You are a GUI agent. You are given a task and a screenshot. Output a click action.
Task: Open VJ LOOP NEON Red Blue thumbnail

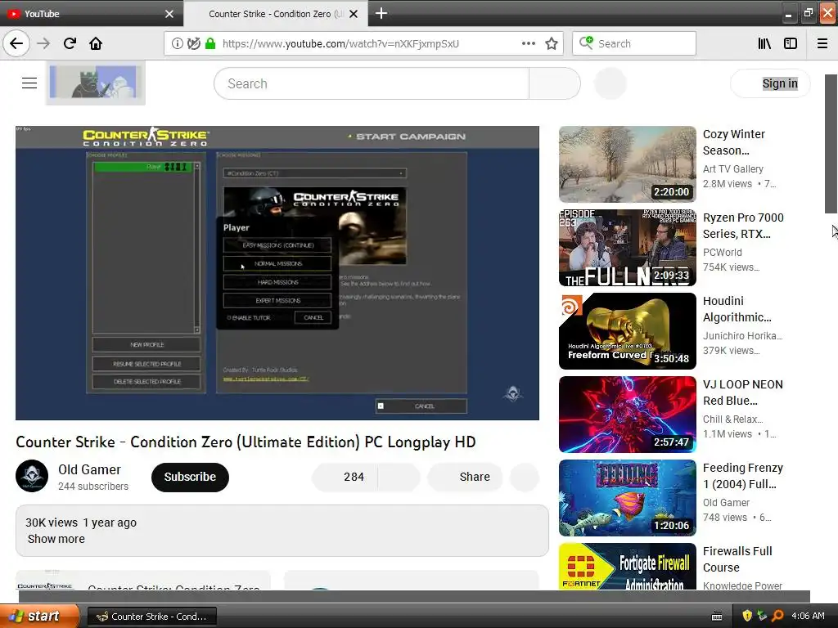628,415
